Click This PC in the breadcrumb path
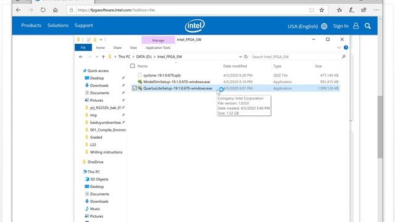The image size is (395, 222). (x=124, y=57)
